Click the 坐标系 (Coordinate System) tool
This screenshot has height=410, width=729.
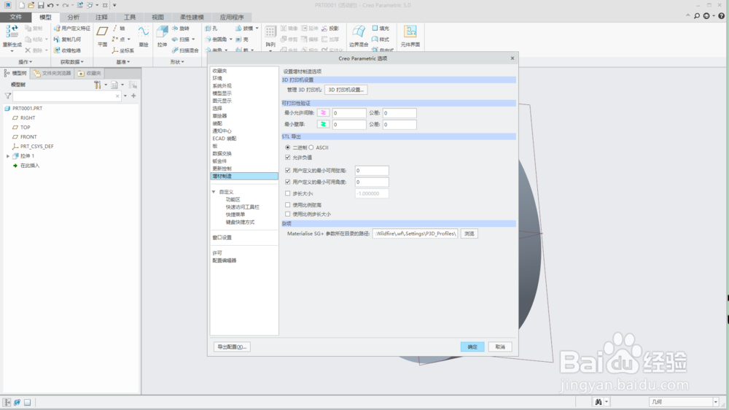pyautogui.click(x=123, y=50)
